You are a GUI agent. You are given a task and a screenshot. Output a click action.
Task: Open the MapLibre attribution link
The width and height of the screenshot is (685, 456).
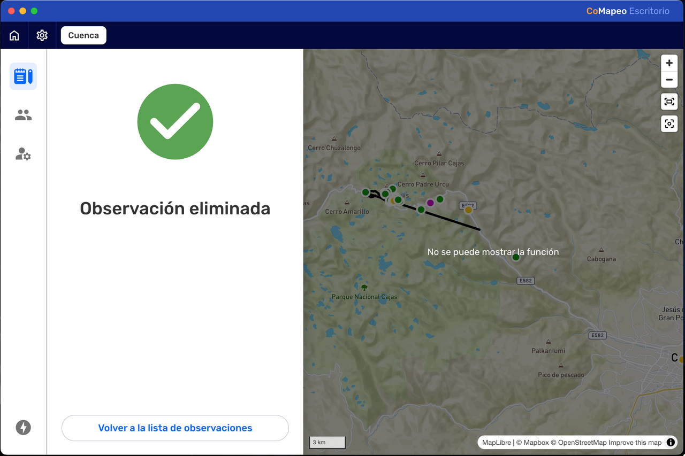point(497,442)
